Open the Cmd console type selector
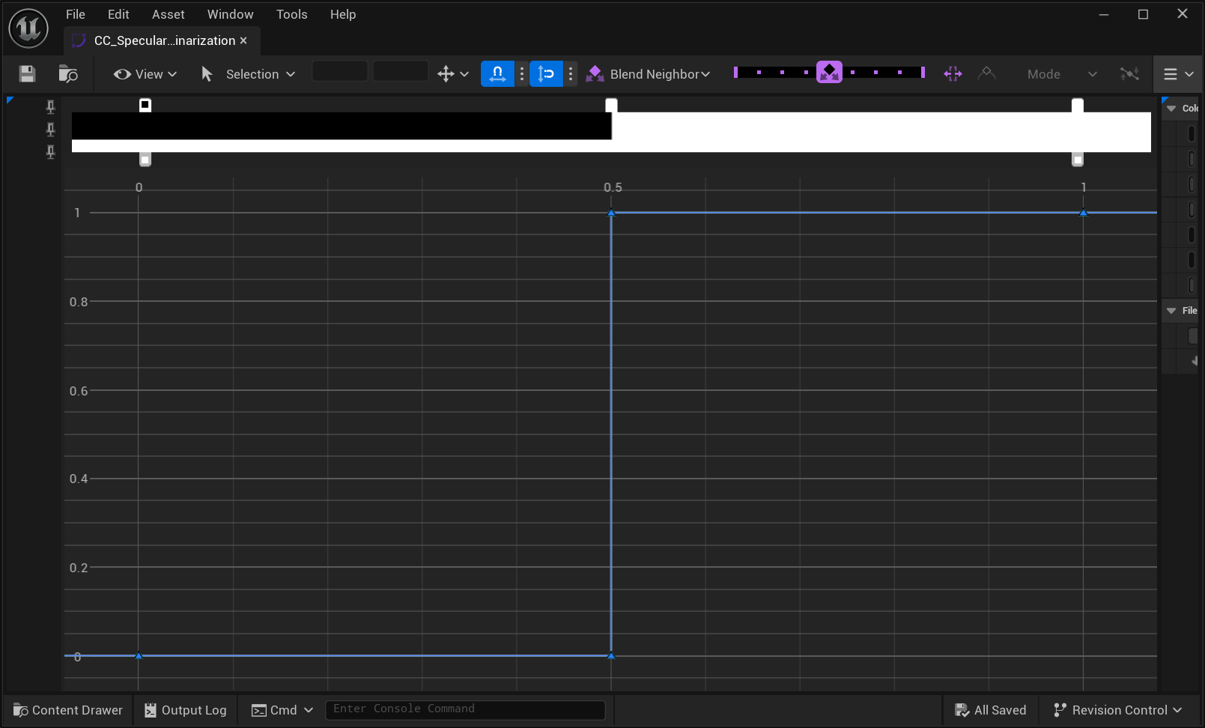 tap(282, 710)
